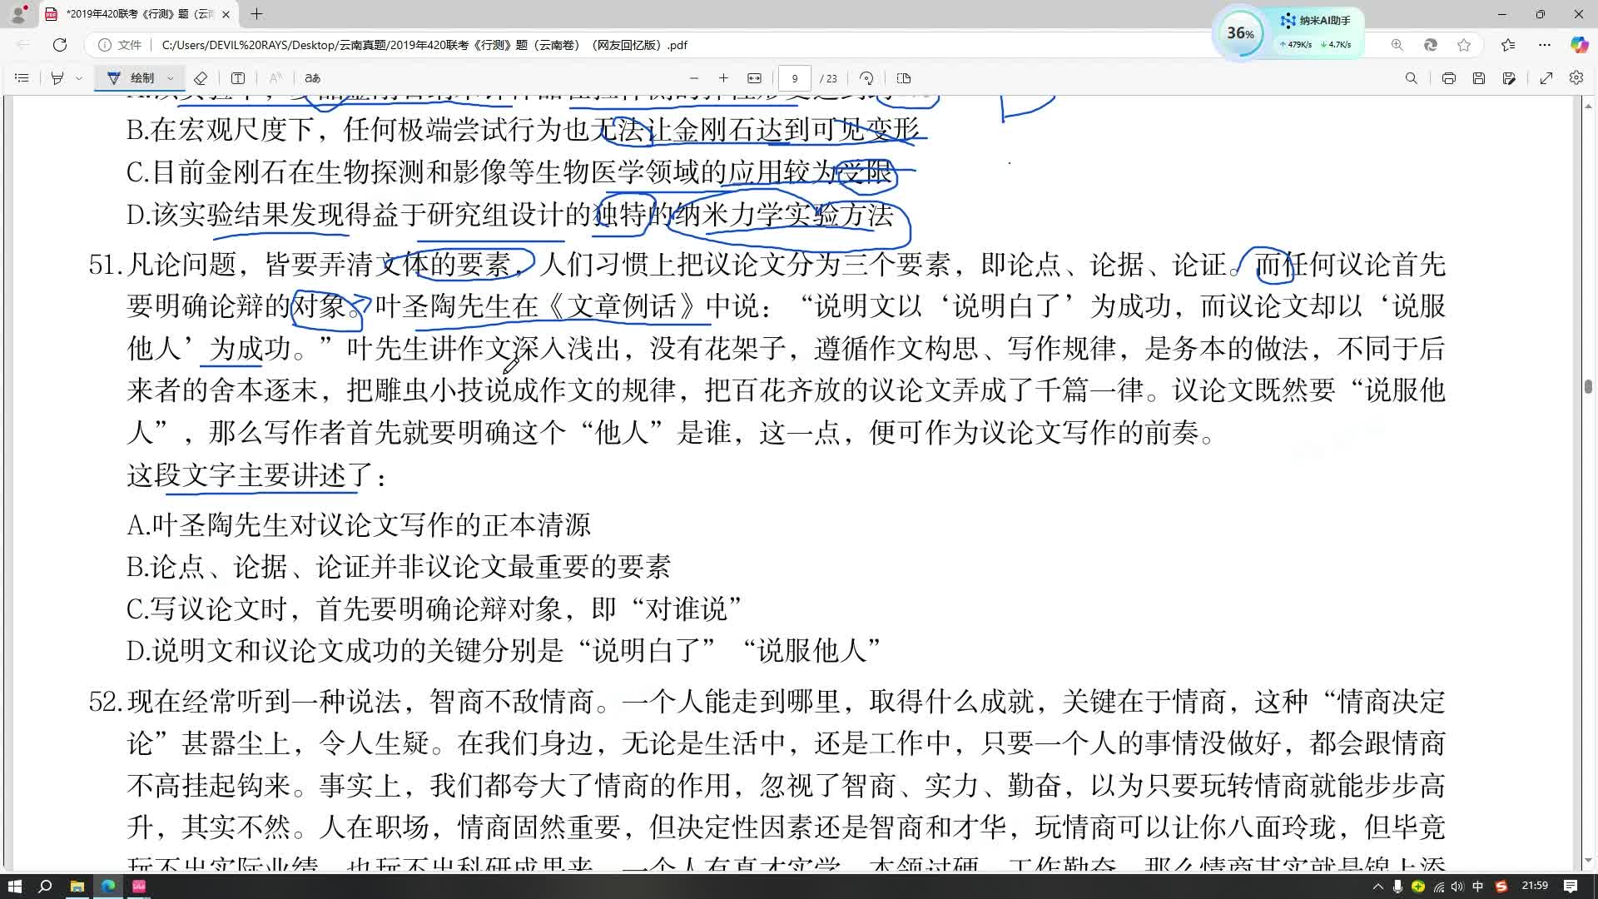Toggle fit to width page view
The height and width of the screenshot is (899, 1598).
coord(754,78)
